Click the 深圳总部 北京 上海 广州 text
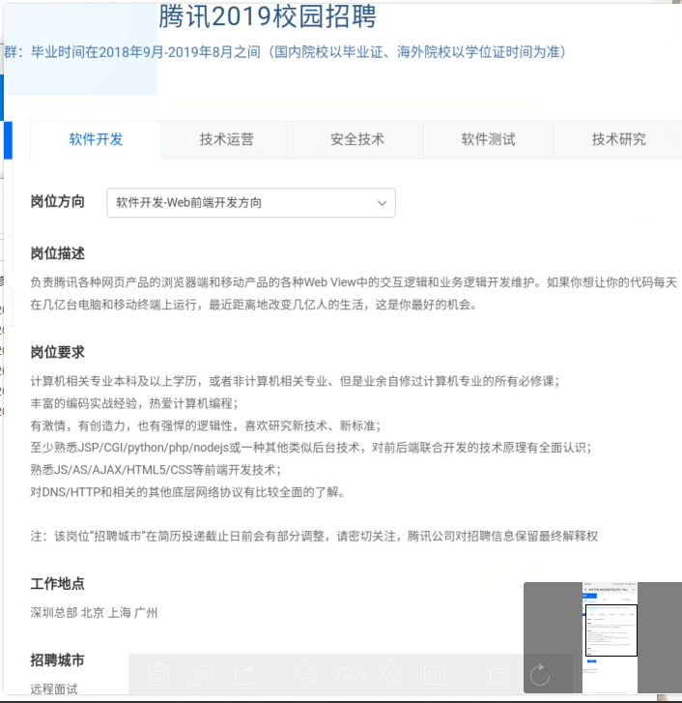The height and width of the screenshot is (703, 682). pyautogui.click(x=94, y=612)
